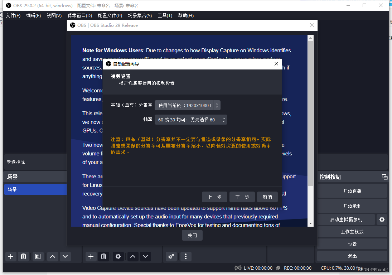Click the LIVE: 00:00:00 status
392x275 pixels.
click(258, 268)
